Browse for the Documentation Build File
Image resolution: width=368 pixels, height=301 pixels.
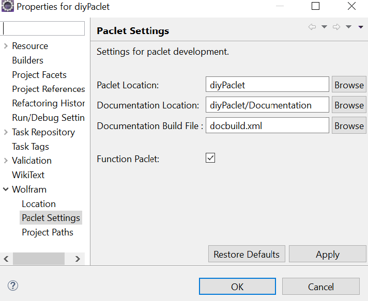[349, 125]
